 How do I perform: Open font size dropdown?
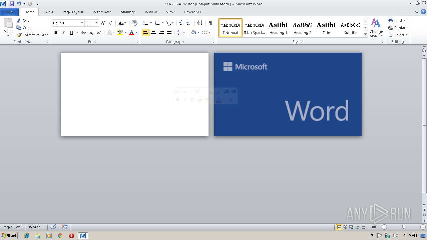click(x=97, y=23)
